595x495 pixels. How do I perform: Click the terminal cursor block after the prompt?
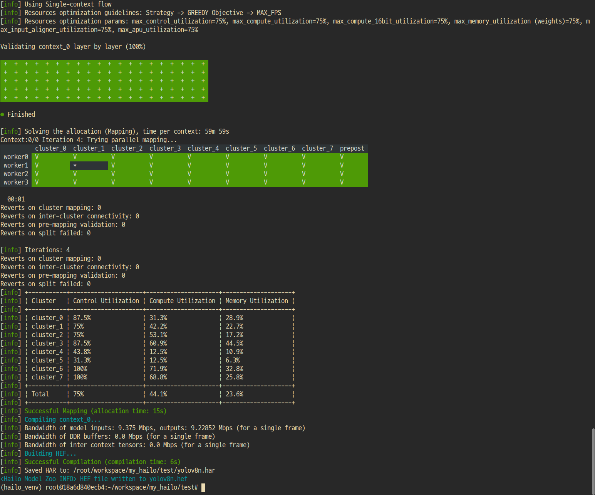(203, 487)
